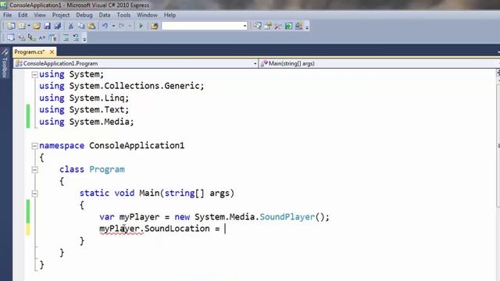Open the Find combo box dropdown arrow

click(245, 26)
